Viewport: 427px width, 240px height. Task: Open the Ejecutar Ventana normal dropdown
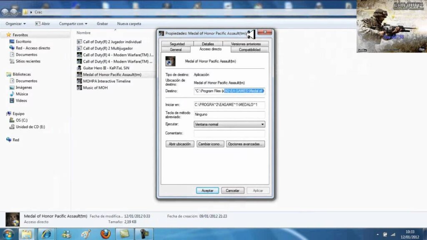click(x=229, y=124)
